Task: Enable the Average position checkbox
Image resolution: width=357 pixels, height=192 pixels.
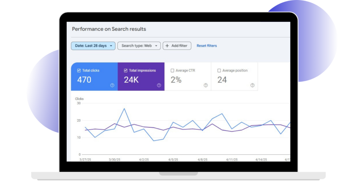Action: (x=219, y=71)
